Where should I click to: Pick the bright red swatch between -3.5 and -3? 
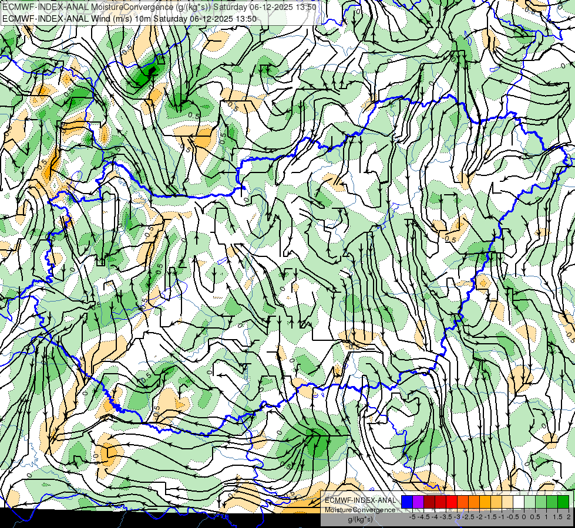point(452,502)
